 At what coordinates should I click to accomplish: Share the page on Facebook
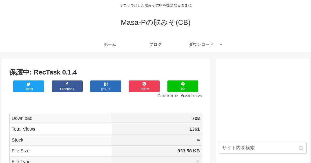pos(67,86)
